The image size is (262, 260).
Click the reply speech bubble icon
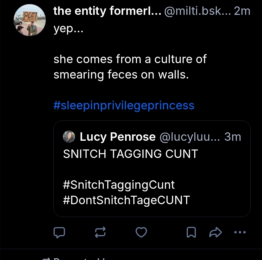click(59, 232)
